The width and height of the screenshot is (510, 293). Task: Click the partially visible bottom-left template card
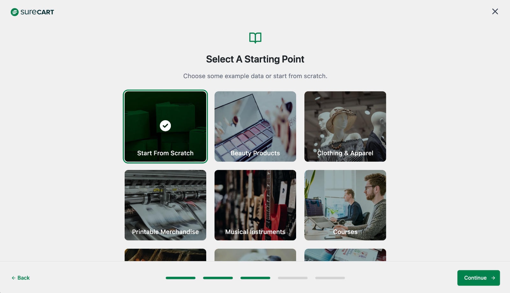[165, 255]
